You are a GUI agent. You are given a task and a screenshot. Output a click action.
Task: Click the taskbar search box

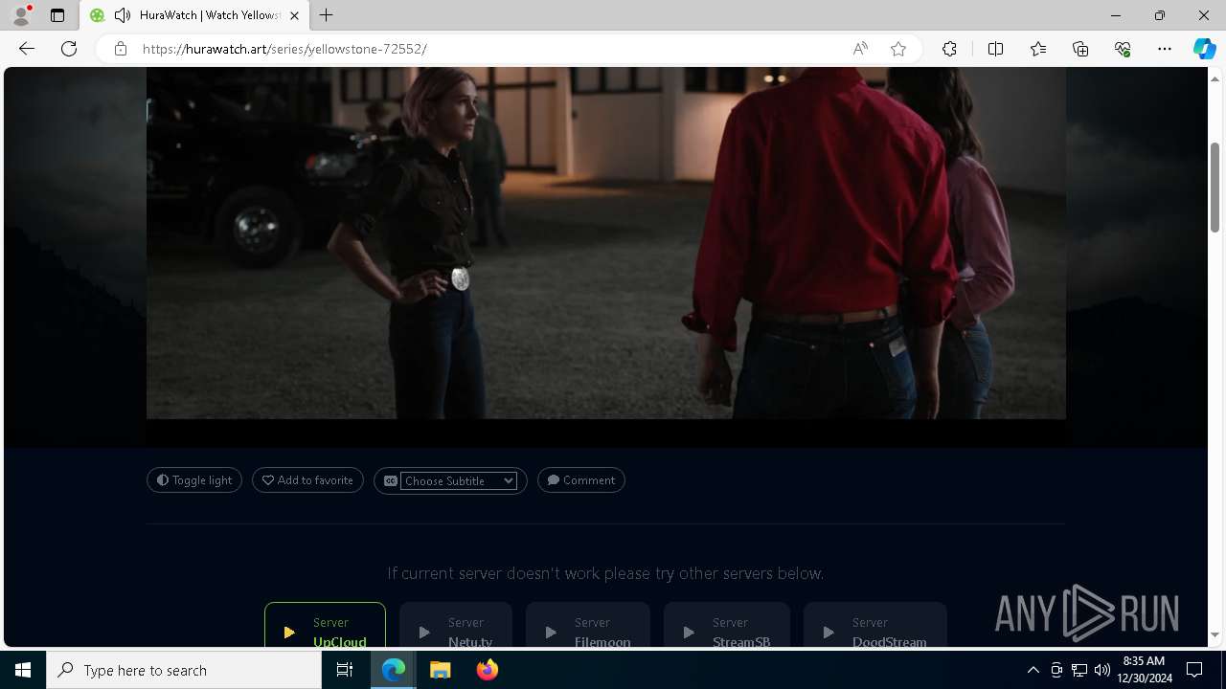184,670
